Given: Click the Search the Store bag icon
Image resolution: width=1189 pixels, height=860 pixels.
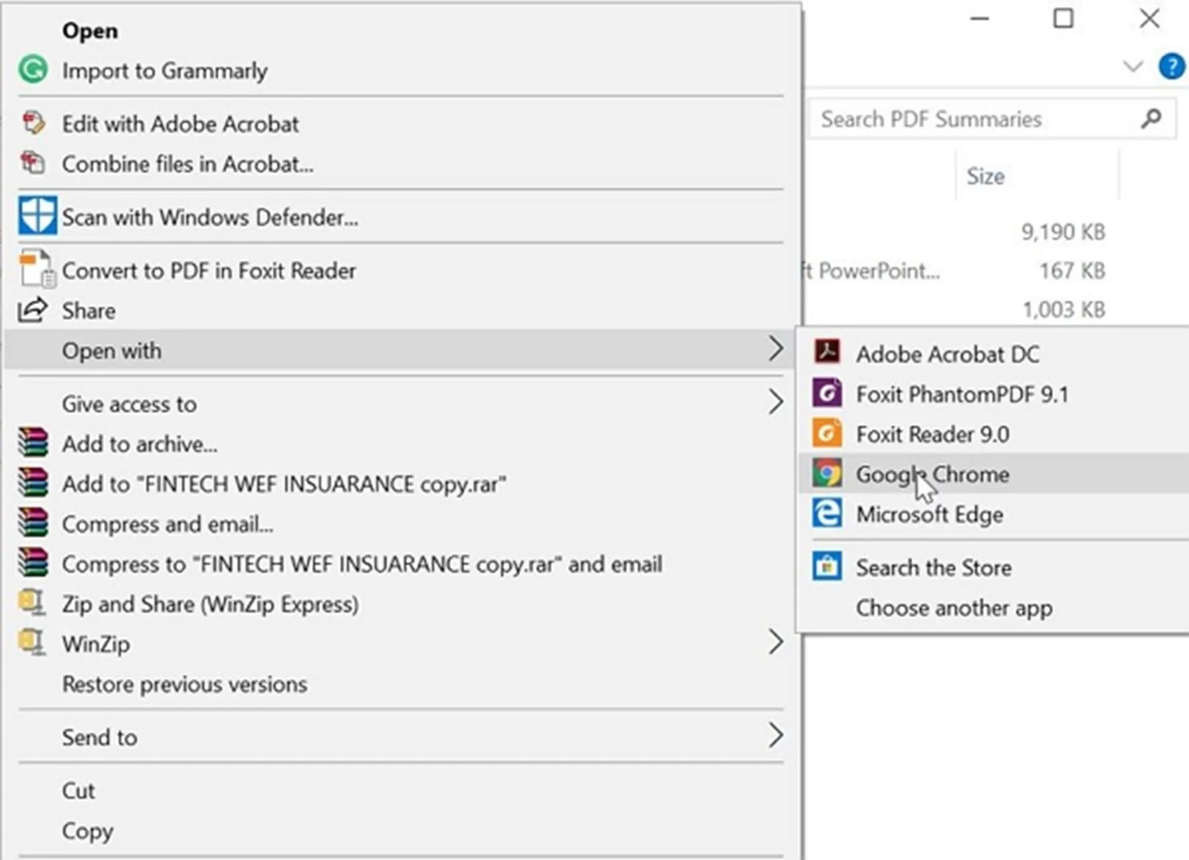Looking at the screenshot, I should tap(827, 566).
